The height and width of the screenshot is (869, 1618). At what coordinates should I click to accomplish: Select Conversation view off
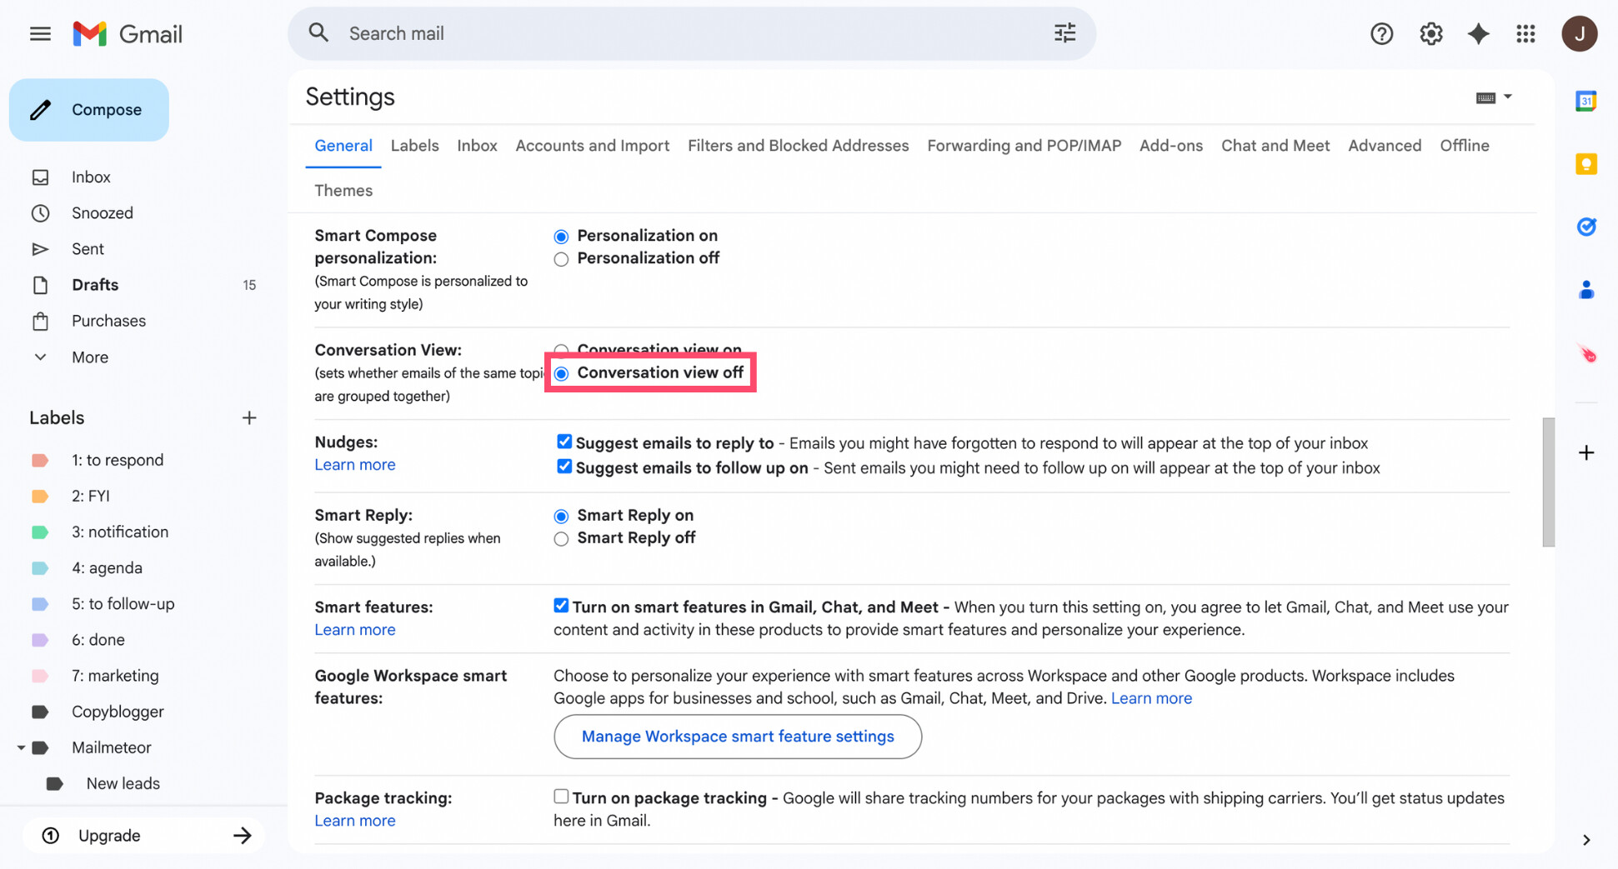coord(562,373)
